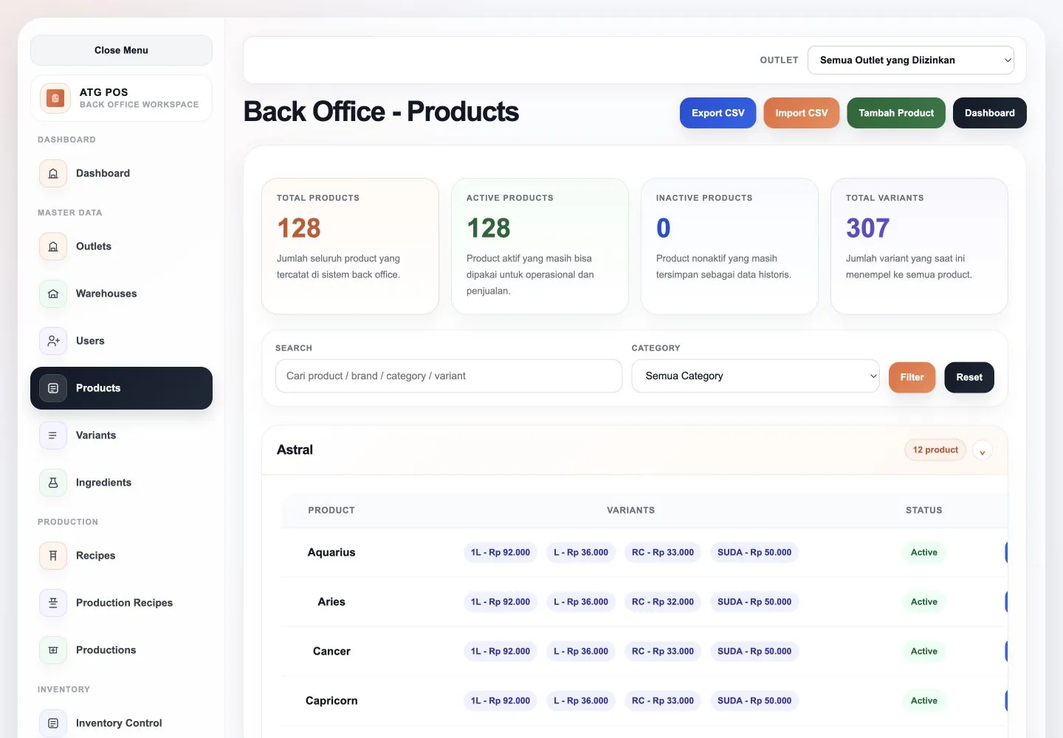Click Capricorn 1L - Rp 92.000 variant
Image resolution: width=1063 pixels, height=738 pixels.
coord(500,701)
